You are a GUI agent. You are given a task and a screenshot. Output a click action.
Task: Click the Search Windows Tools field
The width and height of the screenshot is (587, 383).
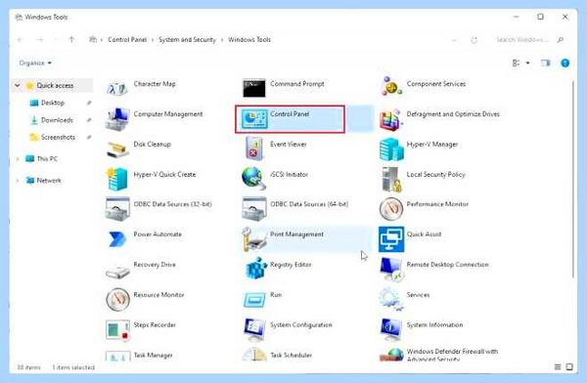tap(529, 40)
